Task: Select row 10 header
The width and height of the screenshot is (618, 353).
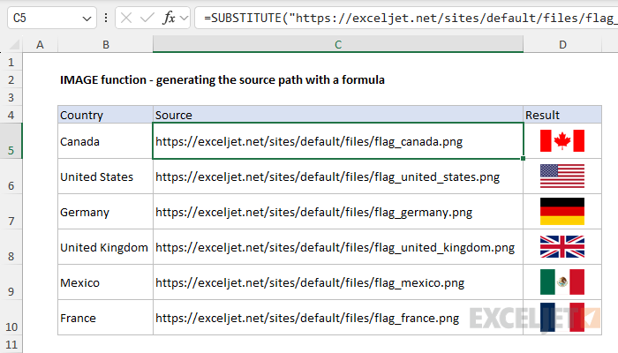Action: point(11,318)
